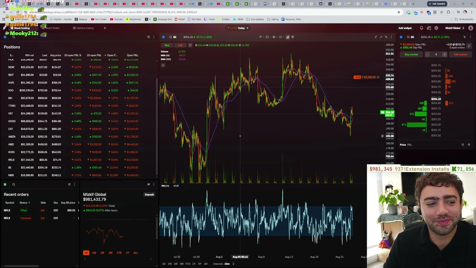The width and height of the screenshot is (476, 268).
Task: Search in the Recent orders widget
Action: click(13, 184)
